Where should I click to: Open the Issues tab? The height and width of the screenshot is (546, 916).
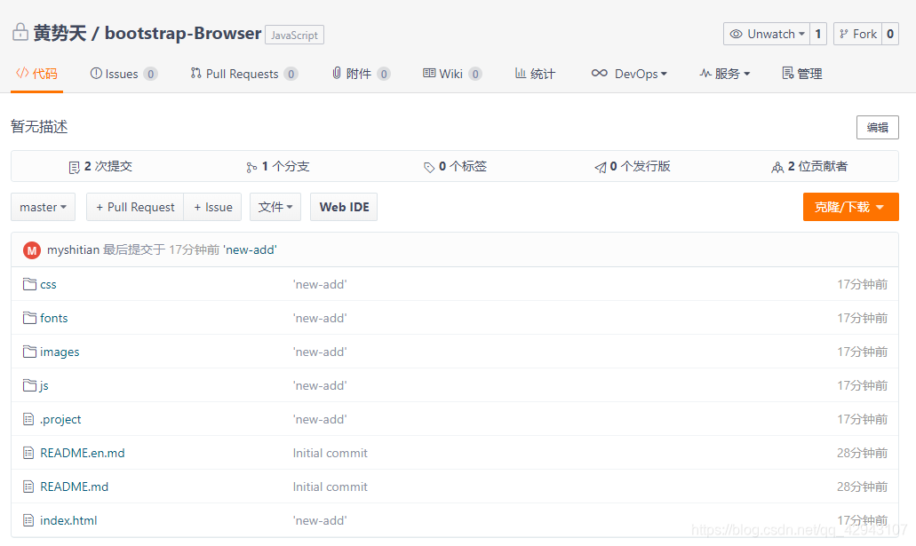(123, 74)
